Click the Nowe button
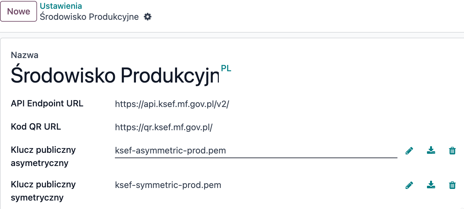The height and width of the screenshot is (209, 464). coord(19,12)
